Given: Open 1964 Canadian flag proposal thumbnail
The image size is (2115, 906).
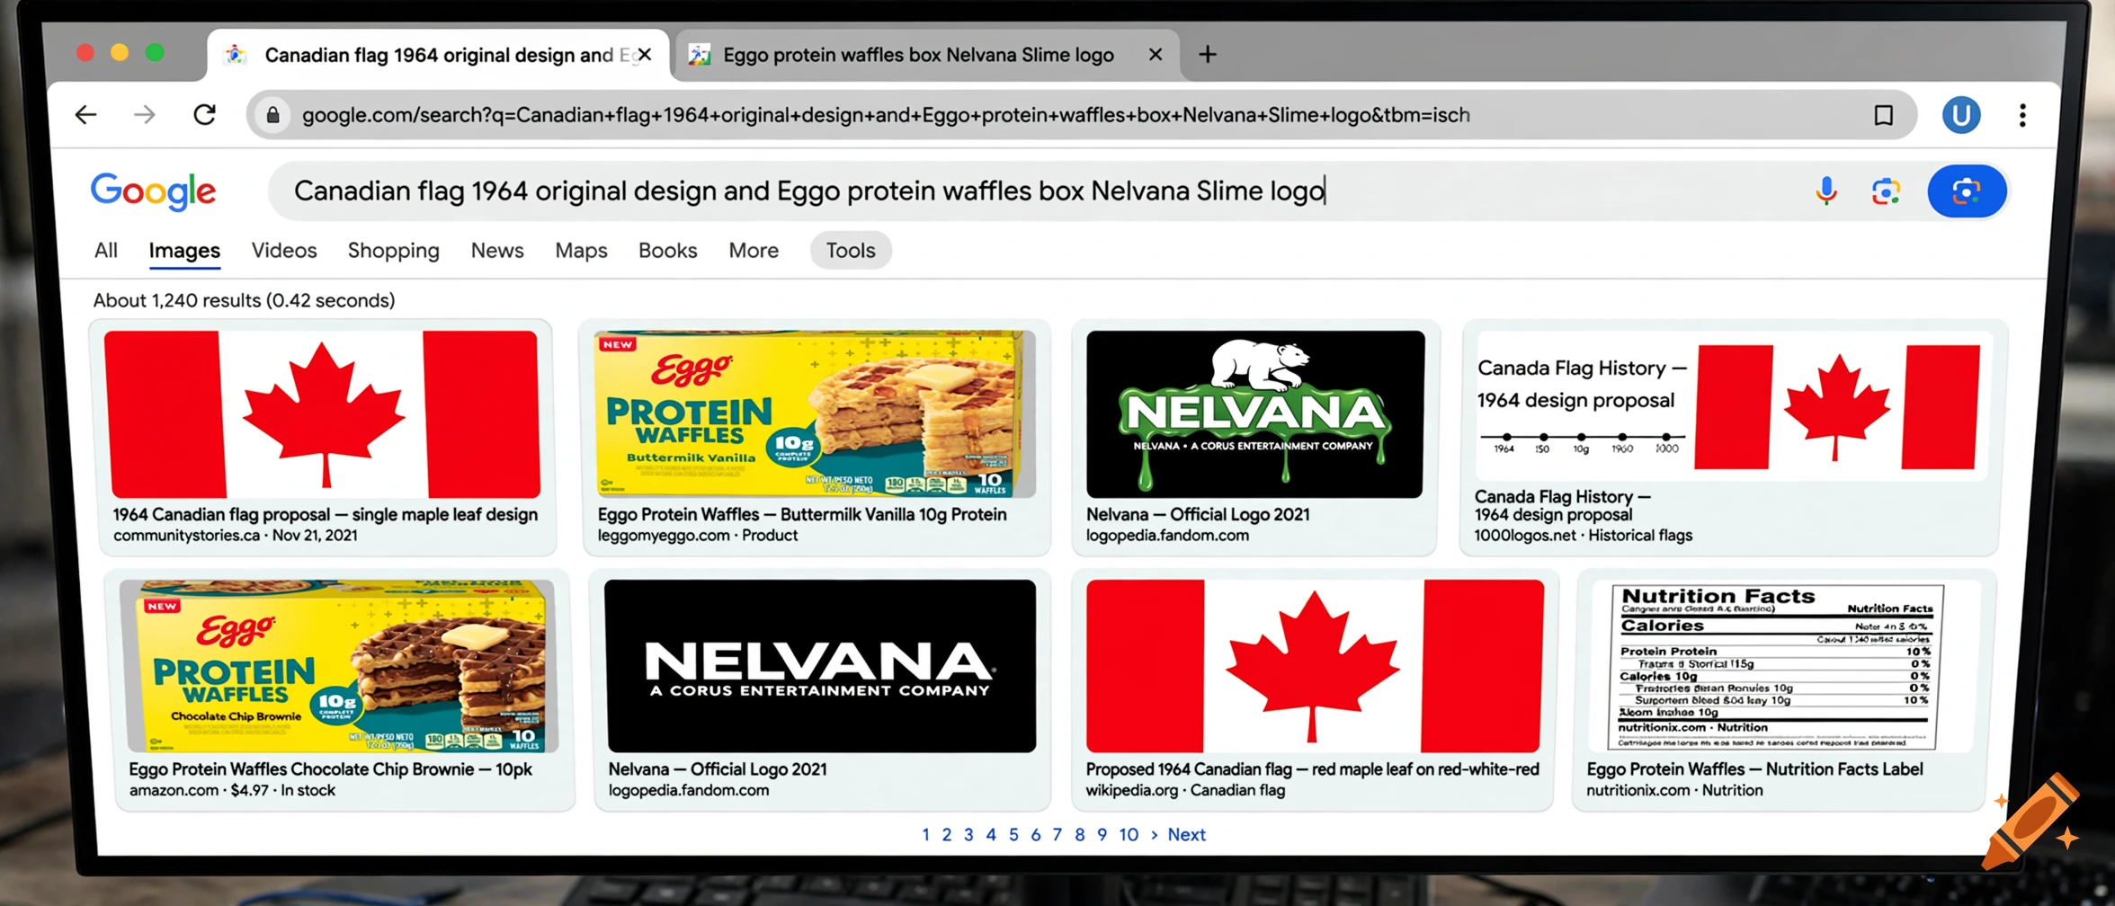Looking at the screenshot, I should click(x=323, y=413).
